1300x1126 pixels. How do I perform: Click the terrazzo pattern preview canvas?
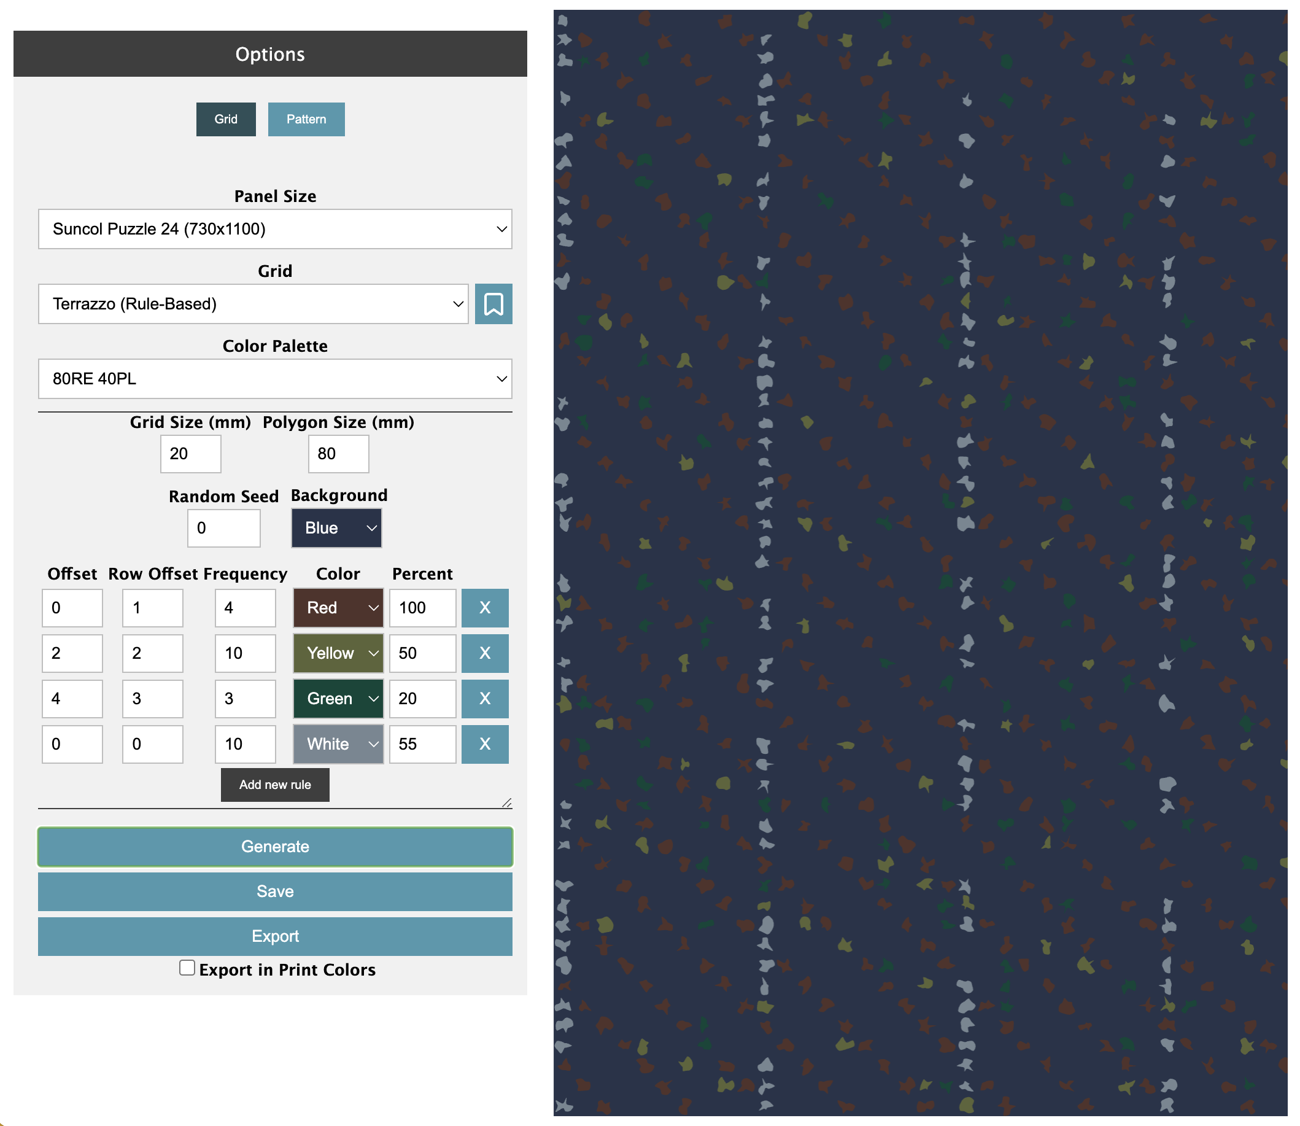pyautogui.click(x=920, y=562)
